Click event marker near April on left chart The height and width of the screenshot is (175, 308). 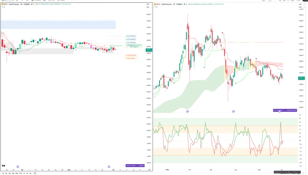click(18, 167)
